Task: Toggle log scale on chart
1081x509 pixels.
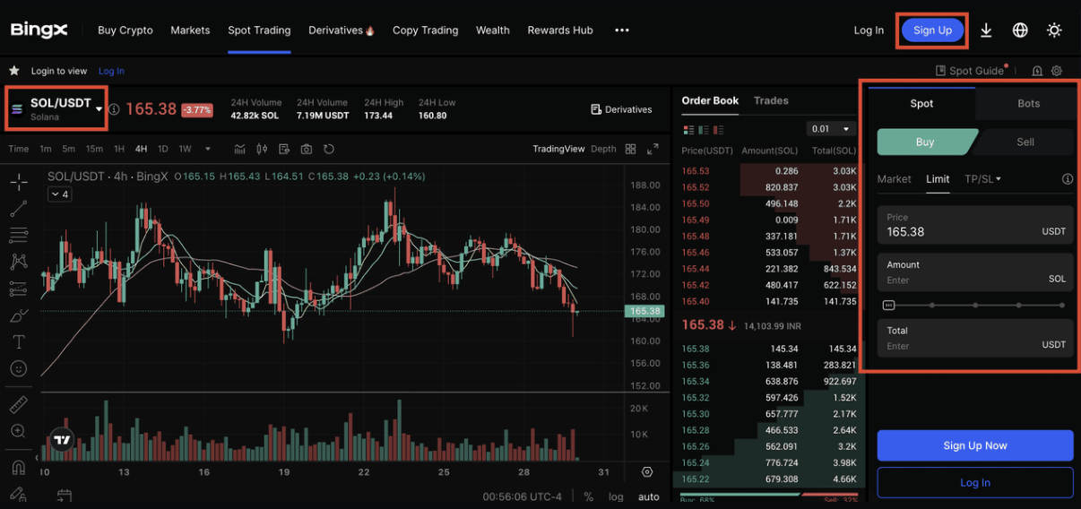Action: pyautogui.click(x=616, y=496)
